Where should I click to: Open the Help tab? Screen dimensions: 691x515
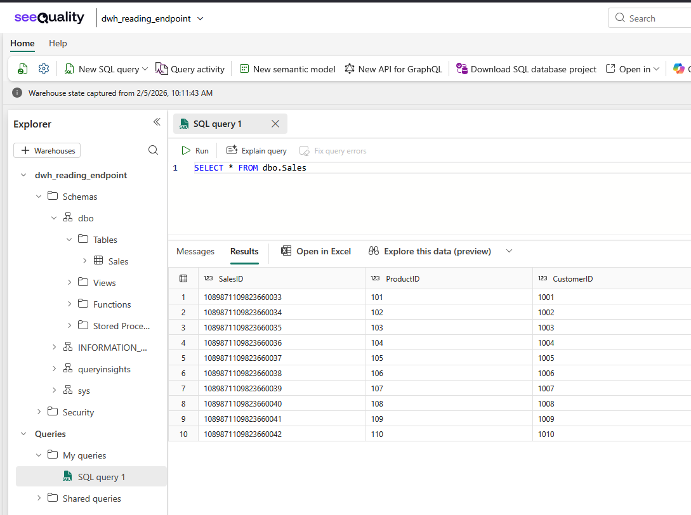click(58, 43)
